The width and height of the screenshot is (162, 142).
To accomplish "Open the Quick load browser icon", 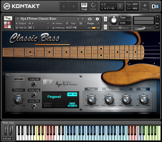I will point(93,6).
